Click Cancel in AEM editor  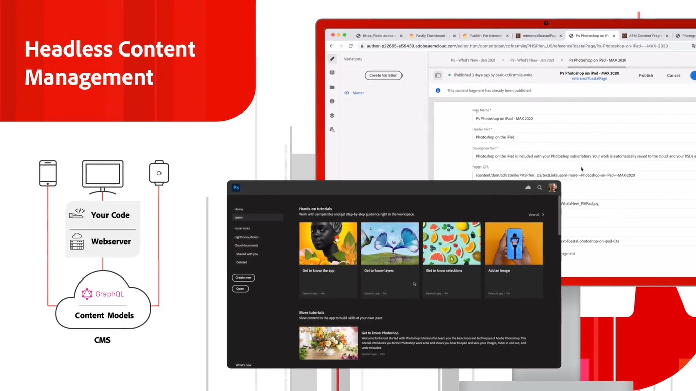[x=674, y=75]
